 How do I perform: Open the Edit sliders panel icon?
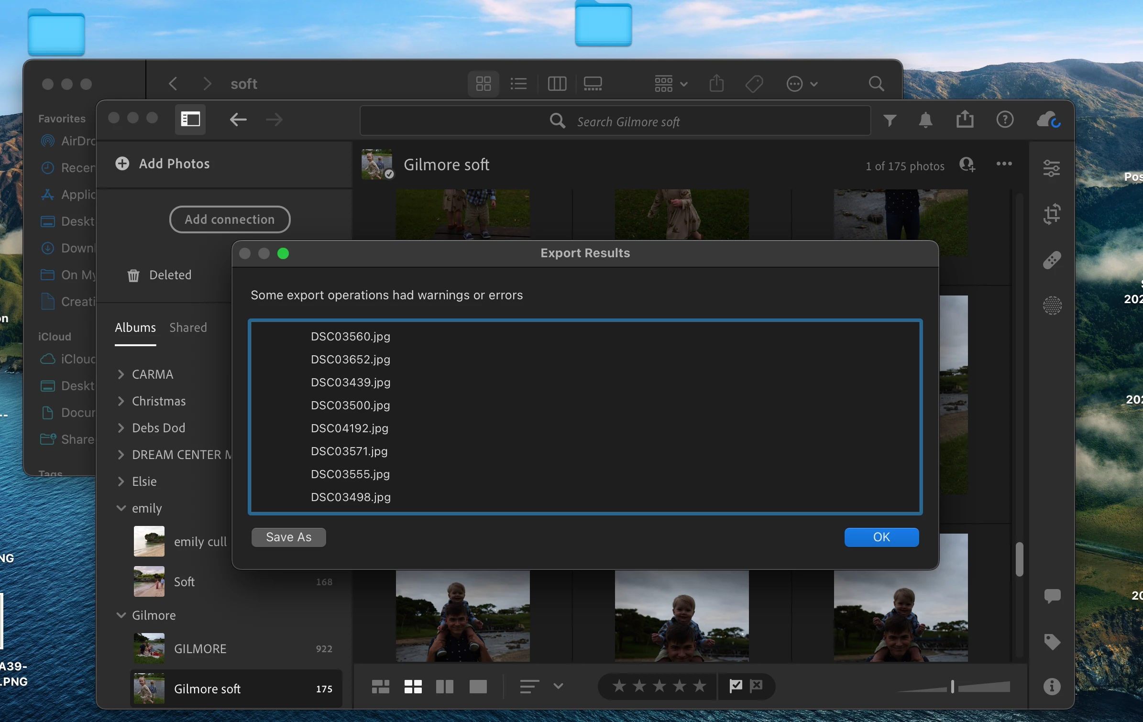coord(1052,168)
